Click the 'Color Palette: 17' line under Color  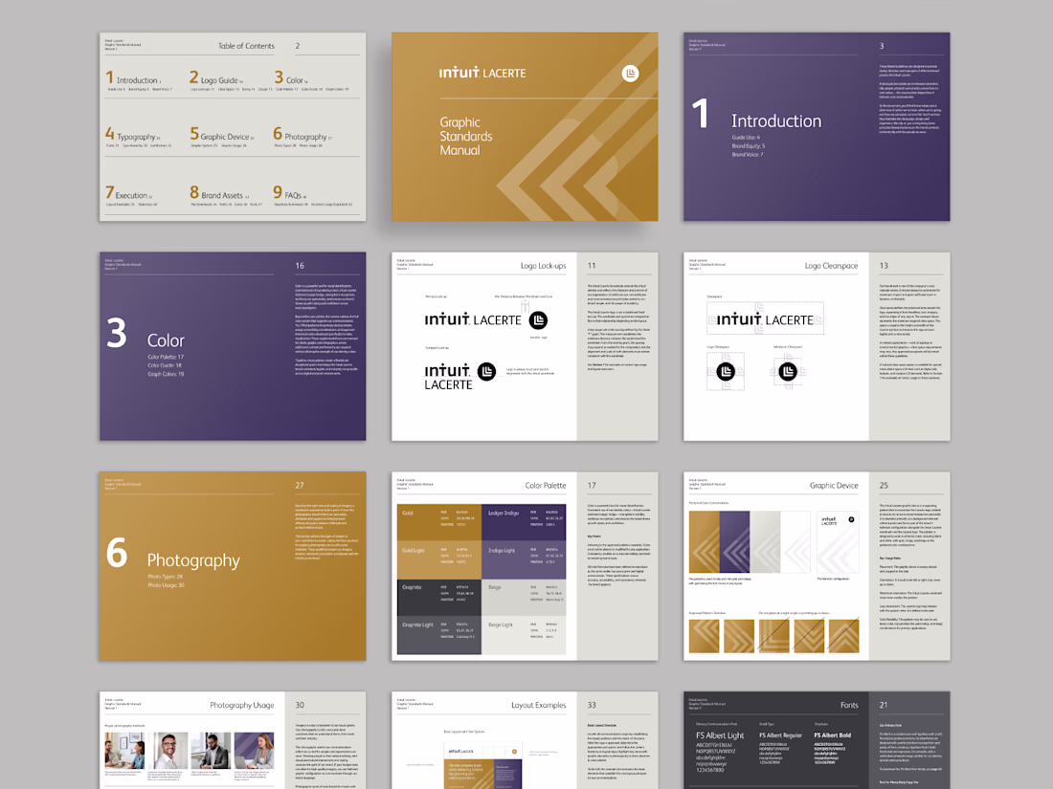point(166,357)
